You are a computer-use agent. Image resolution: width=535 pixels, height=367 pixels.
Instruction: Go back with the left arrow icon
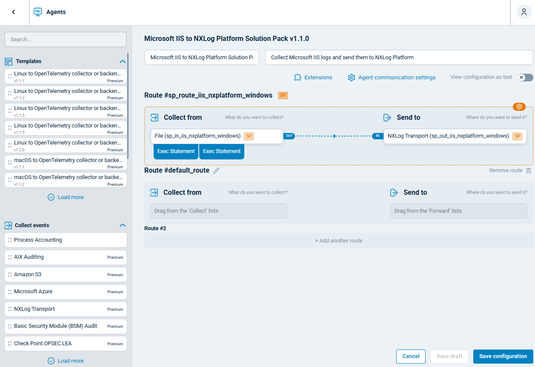tap(14, 12)
